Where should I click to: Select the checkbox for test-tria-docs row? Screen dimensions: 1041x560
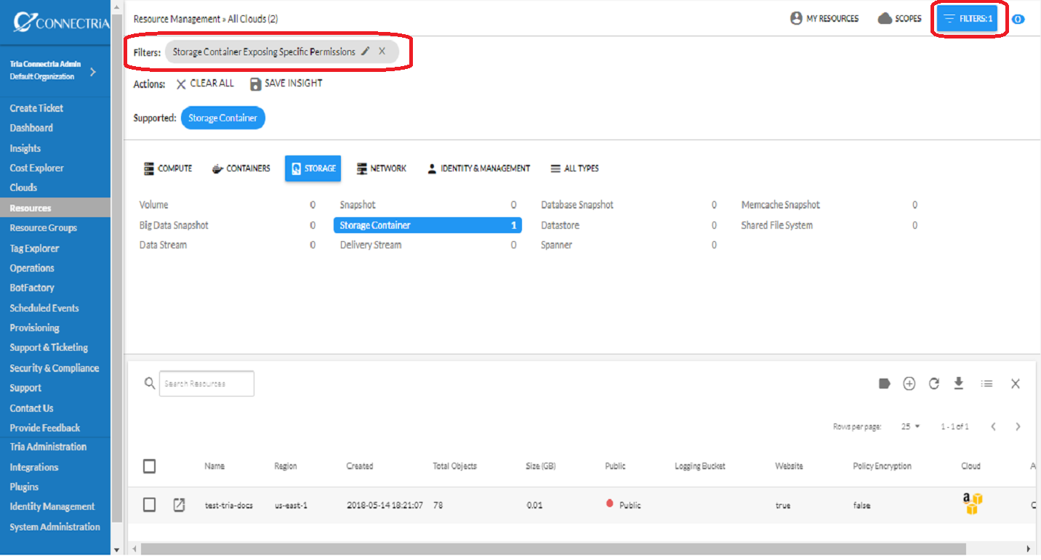(x=150, y=505)
